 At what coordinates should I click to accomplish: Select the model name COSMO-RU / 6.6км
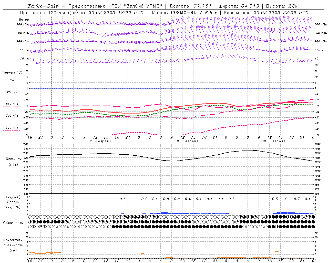click(194, 13)
